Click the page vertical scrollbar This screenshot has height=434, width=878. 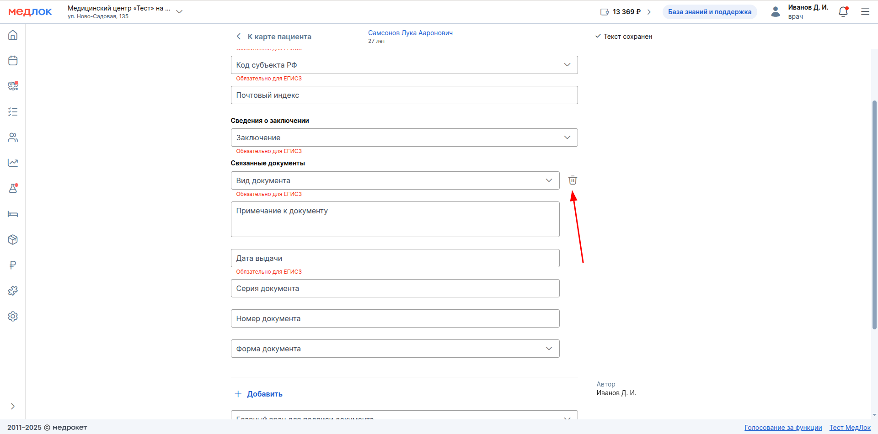click(x=874, y=215)
